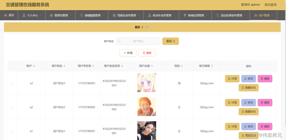286x140 pixels.
Task: Expand the 驾驶证业务管理 dropdown arrow
Action: coord(138,15)
